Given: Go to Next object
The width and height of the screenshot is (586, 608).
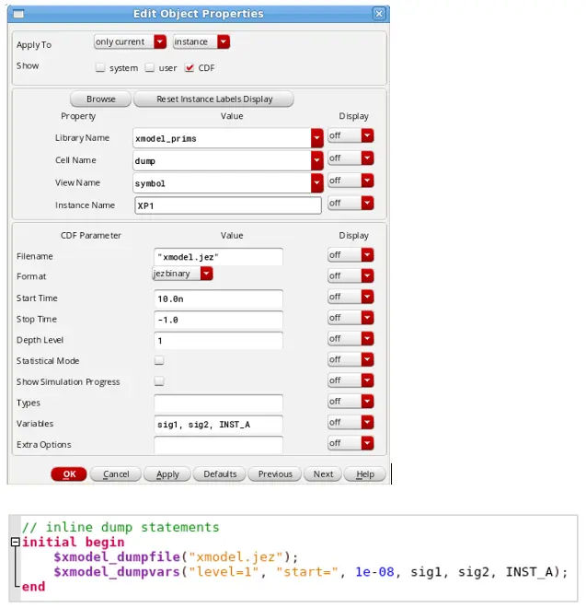Looking at the screenshot, I should click(323, 474).
